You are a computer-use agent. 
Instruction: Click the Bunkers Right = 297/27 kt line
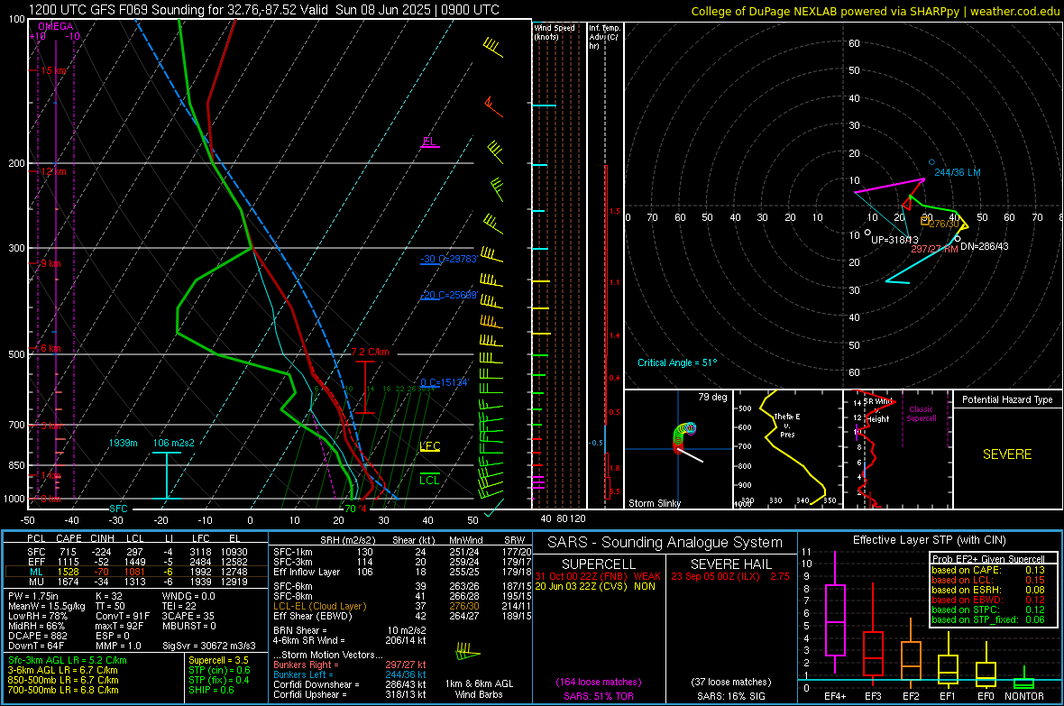[350, 665]
